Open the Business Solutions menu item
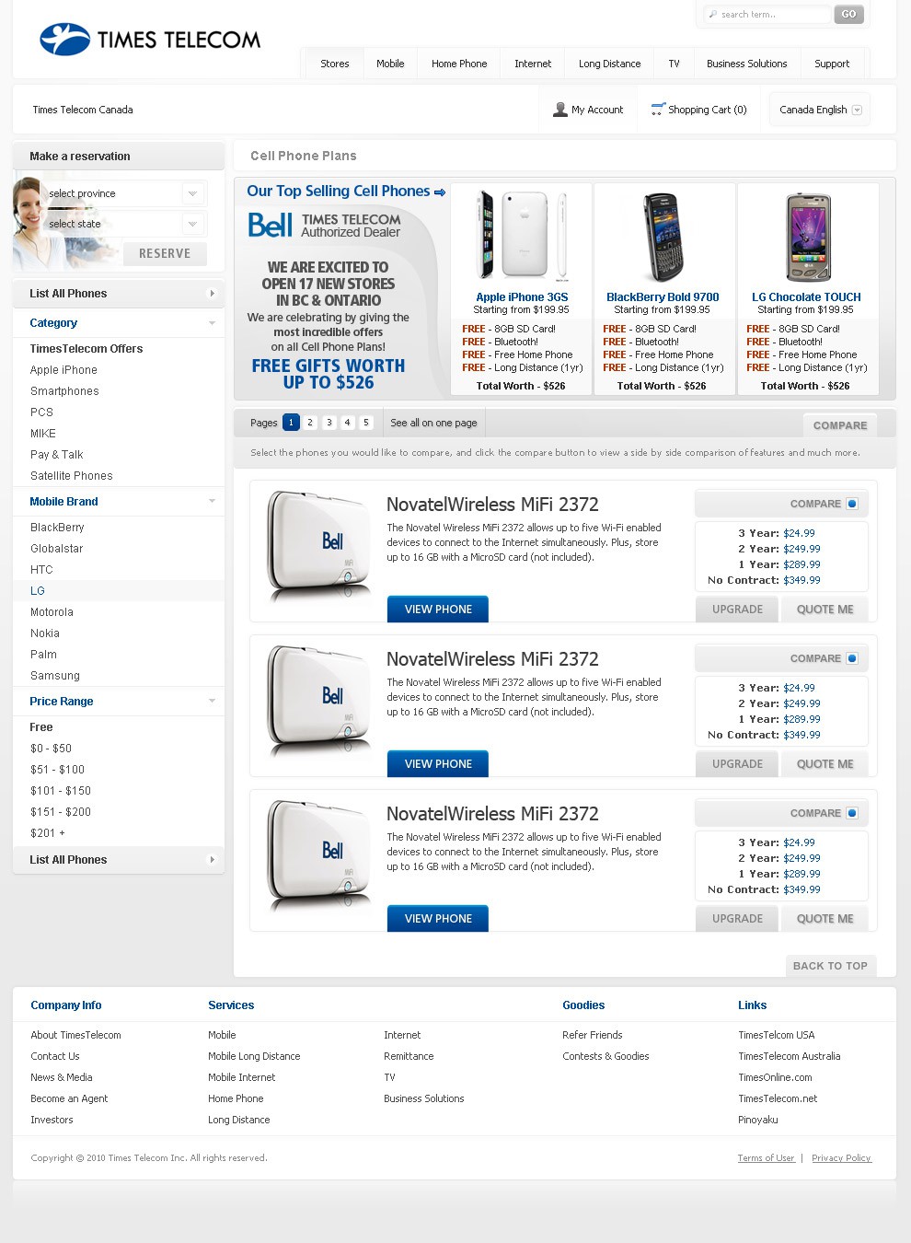911x1243 pixels. pos(746,64)
